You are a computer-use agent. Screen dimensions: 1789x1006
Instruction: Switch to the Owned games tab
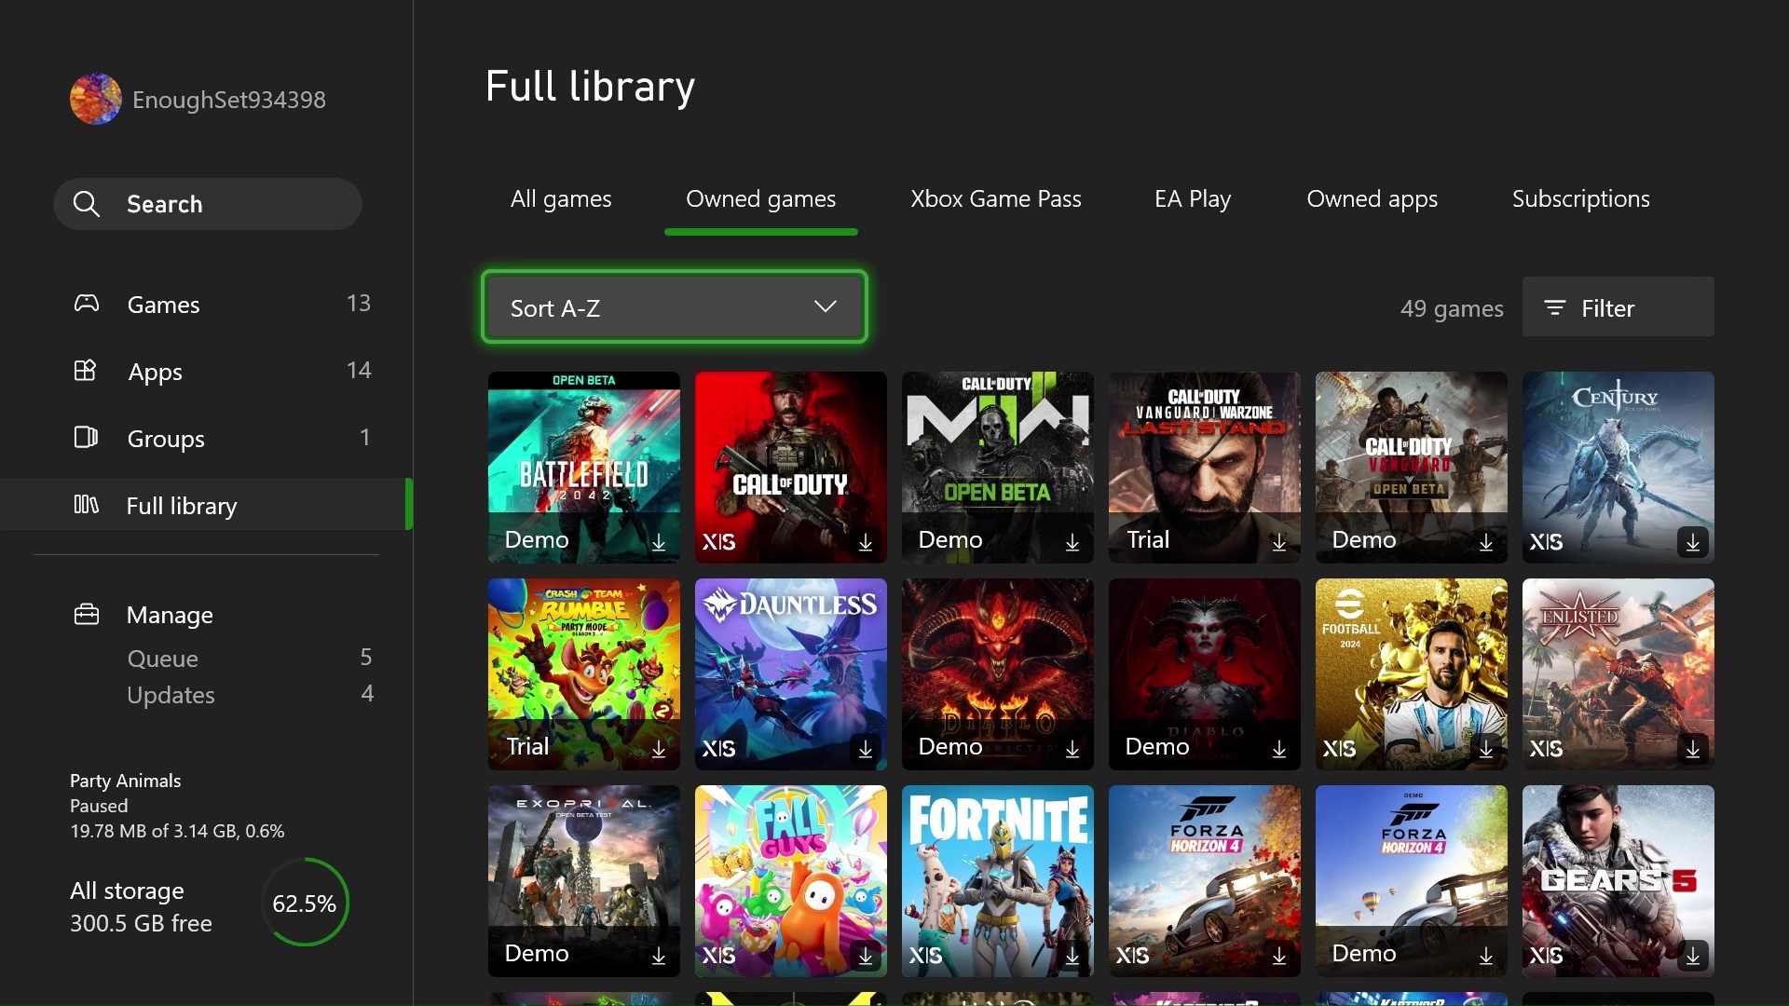[x=760, y=199]
